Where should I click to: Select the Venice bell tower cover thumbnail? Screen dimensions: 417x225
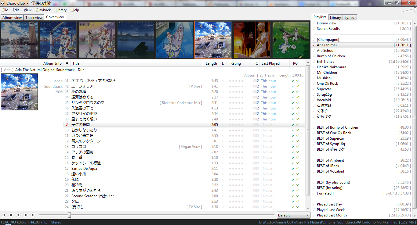point(19,40)
